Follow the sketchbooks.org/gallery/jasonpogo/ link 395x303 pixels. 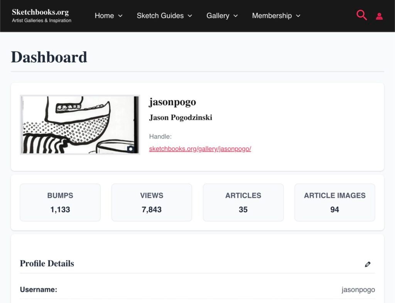pyautogui.click(x=200, y=149)
